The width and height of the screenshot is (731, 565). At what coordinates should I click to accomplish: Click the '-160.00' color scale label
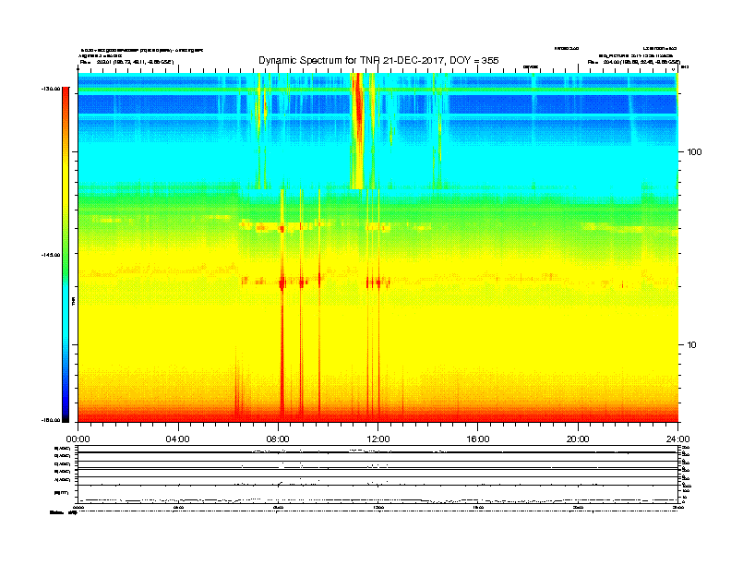(51, 420)
